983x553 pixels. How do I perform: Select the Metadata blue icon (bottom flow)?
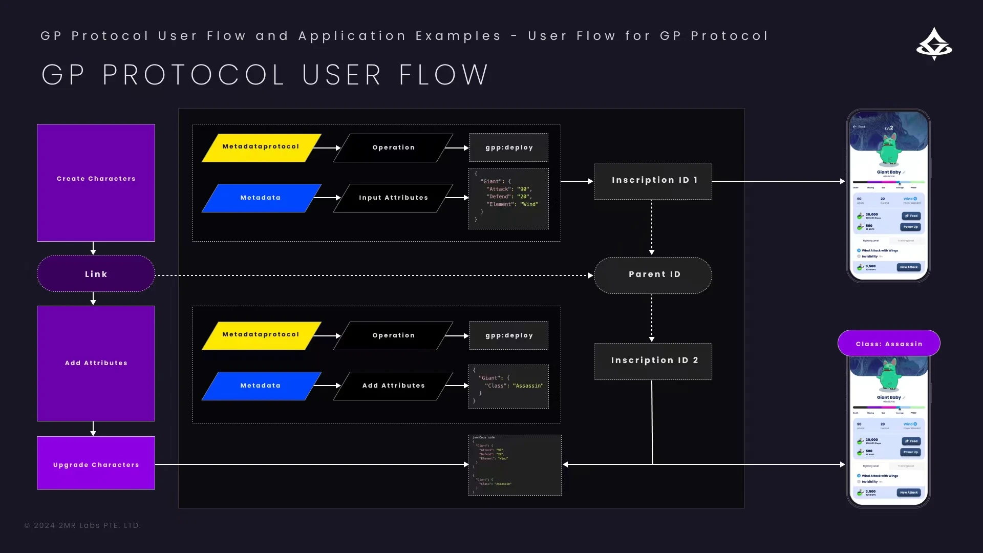pos(260,385)
